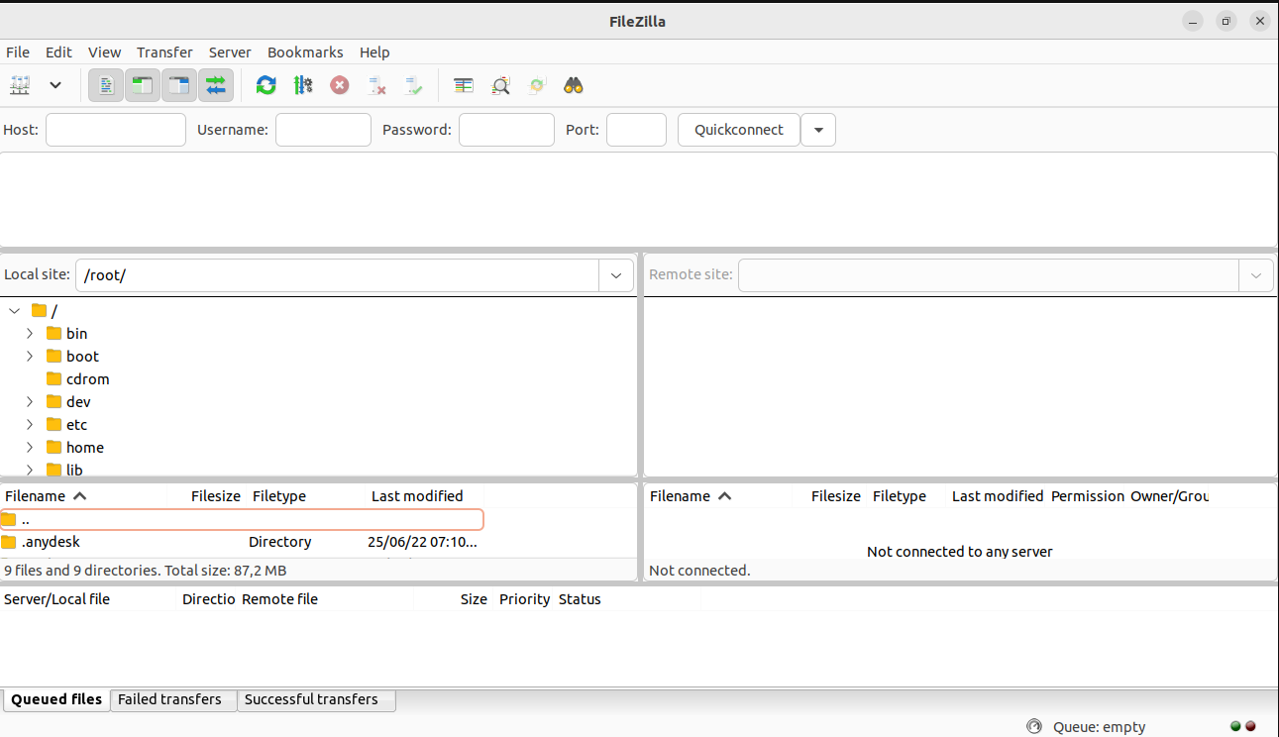Open the Server menu
This screenshot has width=1279, height=737.
pyautogui.click(x=230, y=53)
